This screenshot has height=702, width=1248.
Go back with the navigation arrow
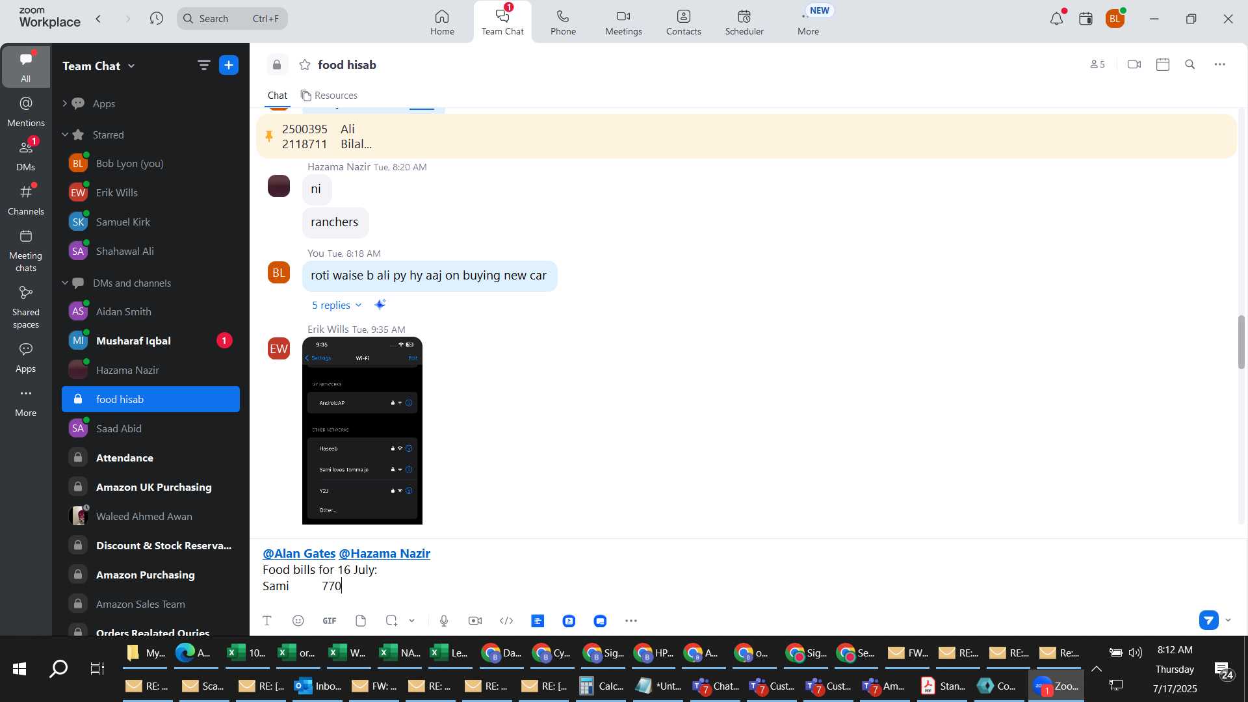coord(99,19)
